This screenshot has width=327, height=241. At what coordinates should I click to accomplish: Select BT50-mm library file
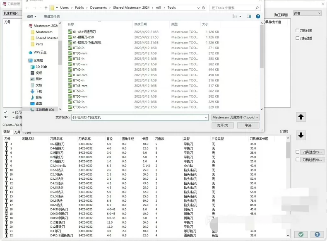80,96
